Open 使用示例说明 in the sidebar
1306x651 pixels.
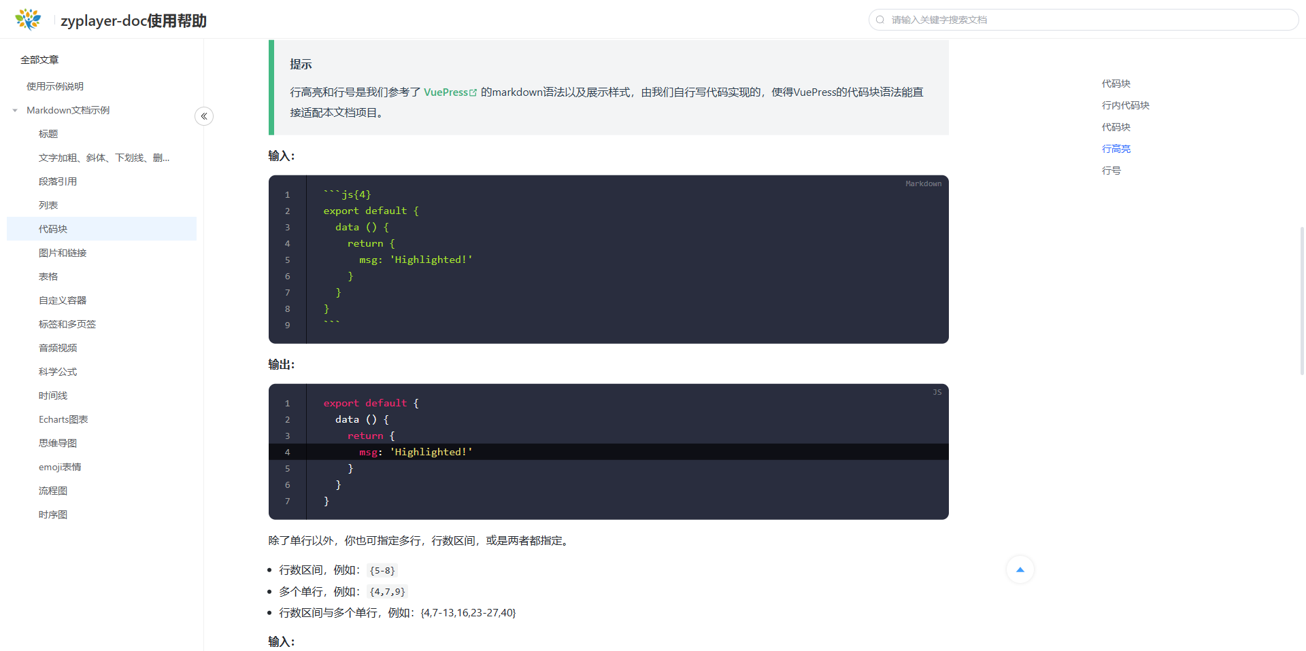(55, 86)
